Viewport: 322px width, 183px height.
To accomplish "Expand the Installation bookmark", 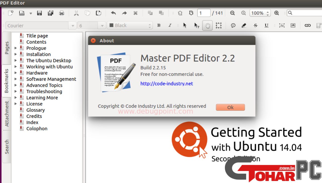I will 16,54.
